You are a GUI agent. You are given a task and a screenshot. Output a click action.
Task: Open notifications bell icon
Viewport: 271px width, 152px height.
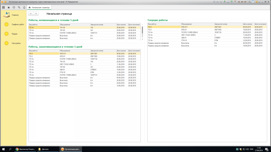pos(24,8)
